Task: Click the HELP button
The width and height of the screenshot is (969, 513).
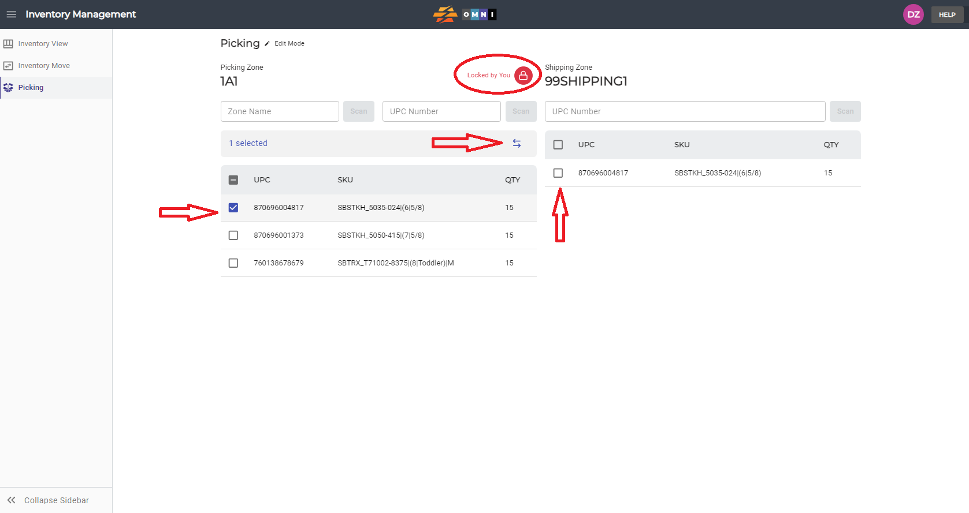Action: click(947, 14)
